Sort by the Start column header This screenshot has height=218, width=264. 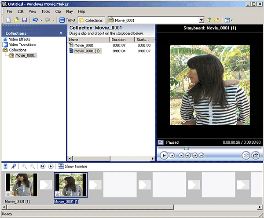145,40
